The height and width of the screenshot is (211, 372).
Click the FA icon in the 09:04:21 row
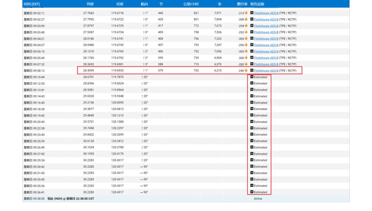[x=252, y=38]
